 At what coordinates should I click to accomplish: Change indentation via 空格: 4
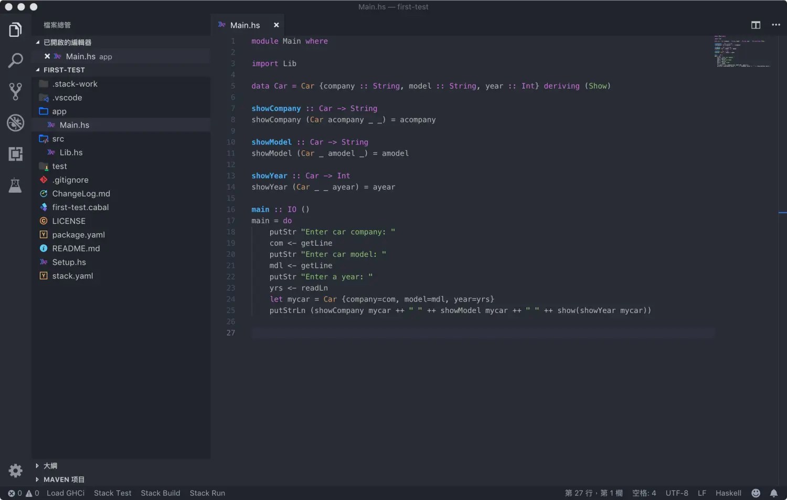(644, 493)
